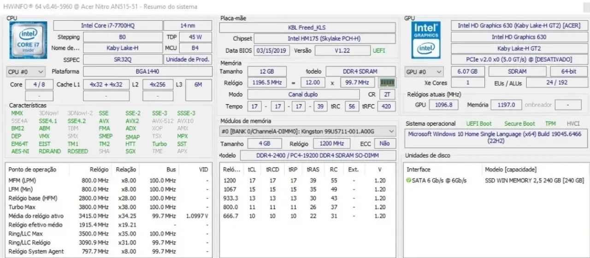Click the Intel HM175 chipset field
The image size is (590, 258).
(324, 39)
